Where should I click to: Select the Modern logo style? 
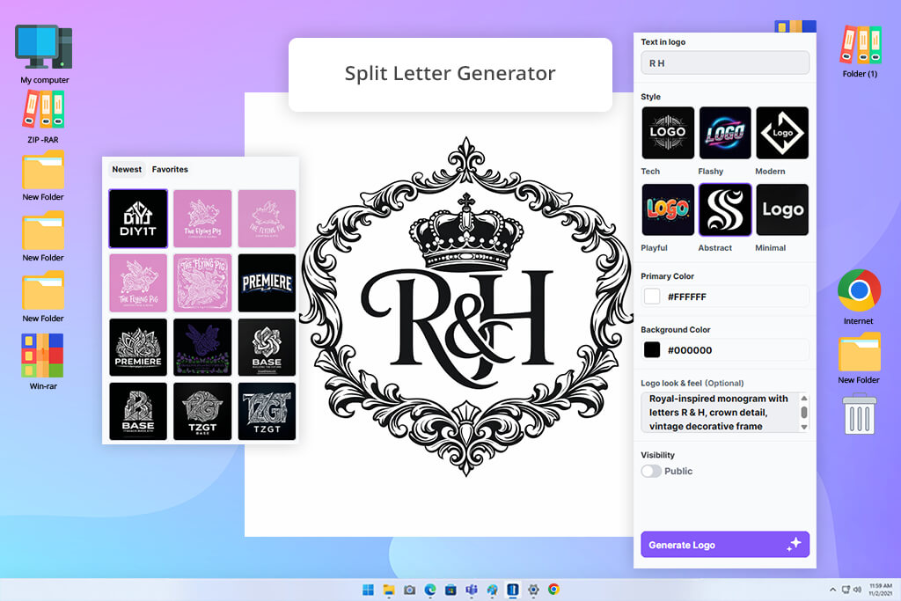(782, 133)
